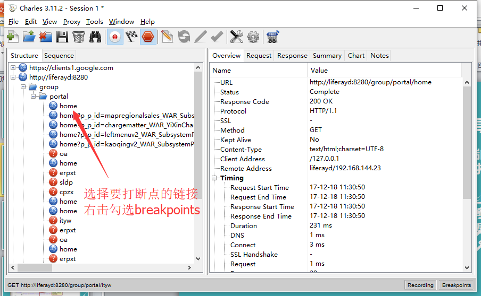The width and height of the screenshot is (481, 296).
Task: Click the Value column header
Action: pos(384,71)
